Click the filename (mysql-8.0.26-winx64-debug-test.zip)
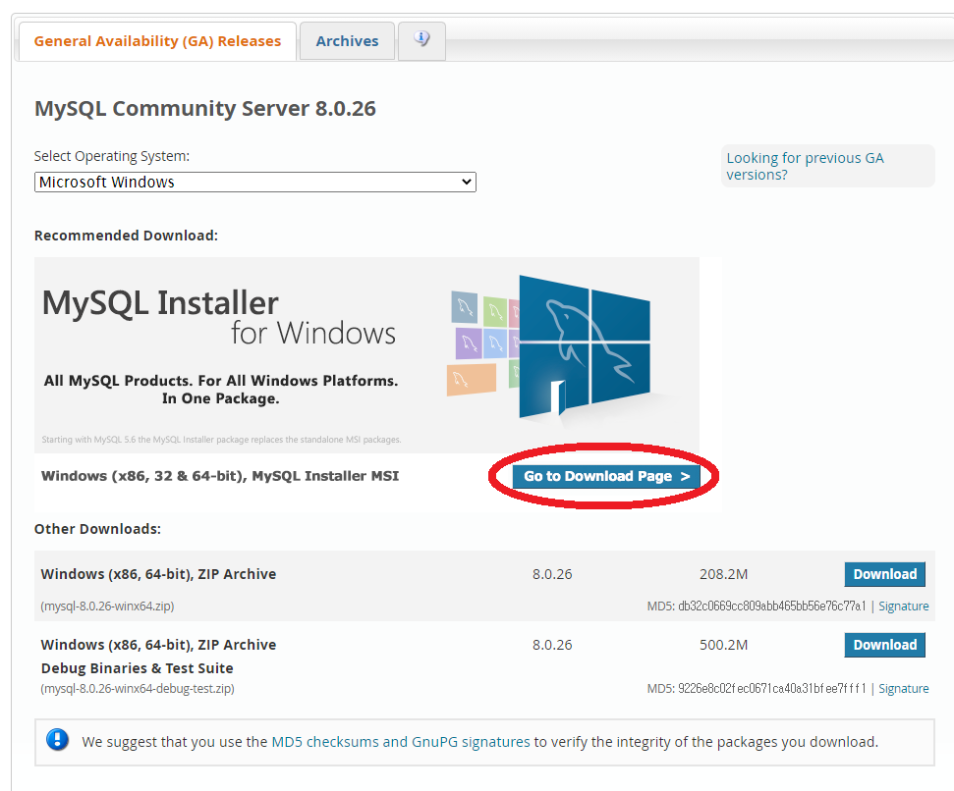 (x=138, y=688)
